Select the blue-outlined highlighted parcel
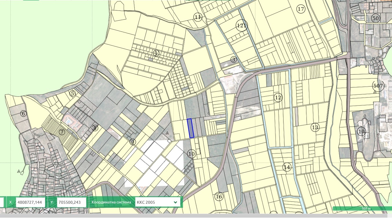Viewport: 392px width, 222px height. click(190, 128)
